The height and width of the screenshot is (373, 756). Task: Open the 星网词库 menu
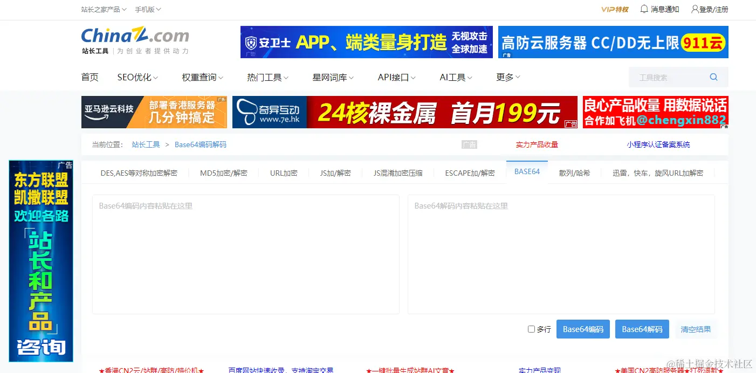coord(333,78)
